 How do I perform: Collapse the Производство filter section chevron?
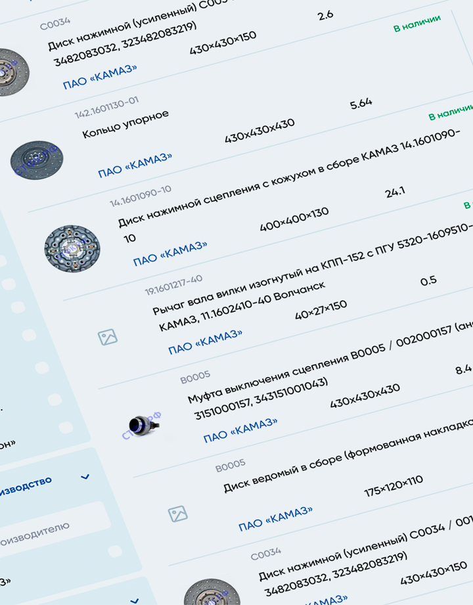[x=85, y=477]
